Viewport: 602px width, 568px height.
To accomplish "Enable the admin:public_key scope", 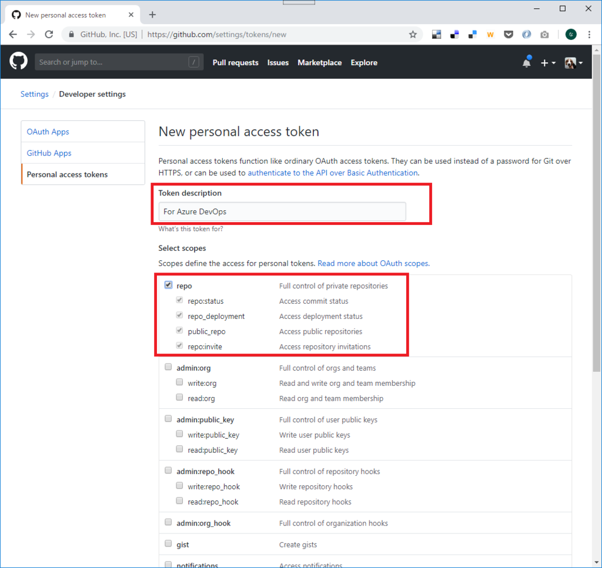I will 168,418.
